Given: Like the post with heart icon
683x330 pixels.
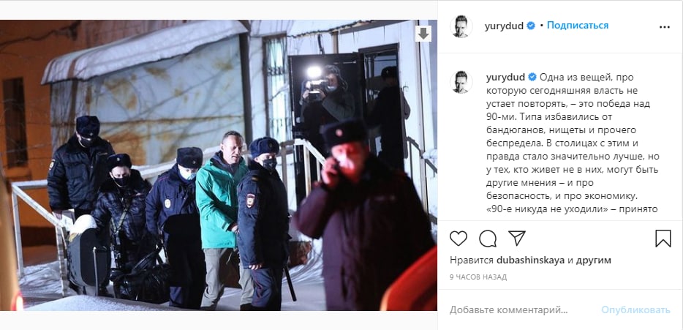Looking at the screenshot, I should point(459,239).
